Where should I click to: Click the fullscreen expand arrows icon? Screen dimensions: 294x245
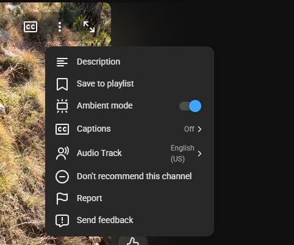pos(89,27)
